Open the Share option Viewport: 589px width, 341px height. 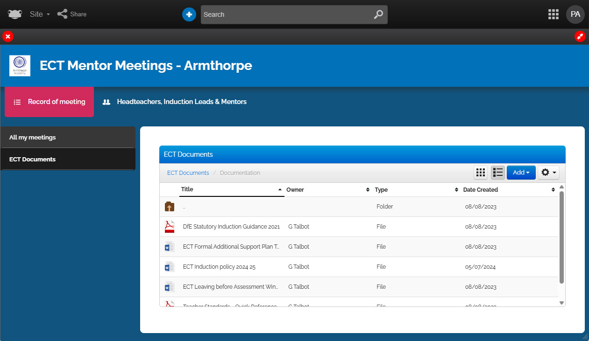tap(72, 14)
